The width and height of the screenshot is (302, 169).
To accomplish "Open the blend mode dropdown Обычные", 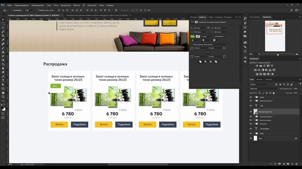I will pyautogui.click(x=264, y=89).
